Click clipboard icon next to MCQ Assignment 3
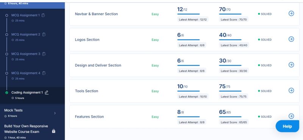Image resolution: width=303 pixels, height=140 pixels. coord(44,54)
